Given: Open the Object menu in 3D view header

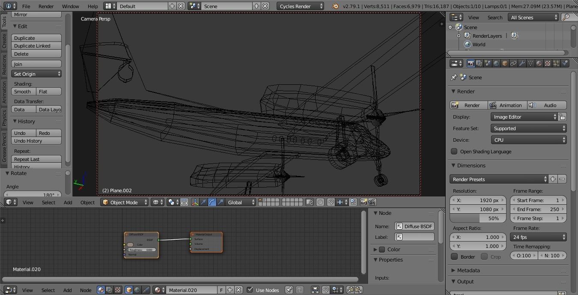Looking at the screenshot, I should click(88, 202).
